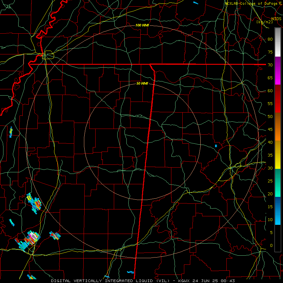Click the legend value "65"
This screenshot has width=283, height=283.
[270, 78]
